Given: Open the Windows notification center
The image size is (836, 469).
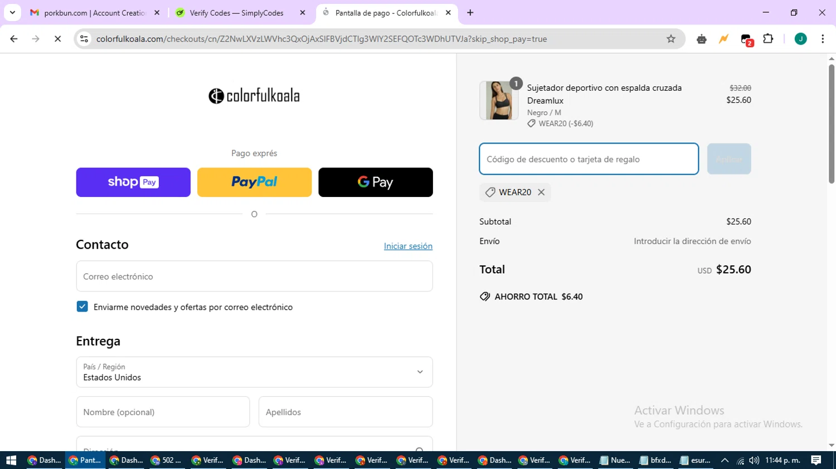Looking at the screenshot, I should point(816,460).
